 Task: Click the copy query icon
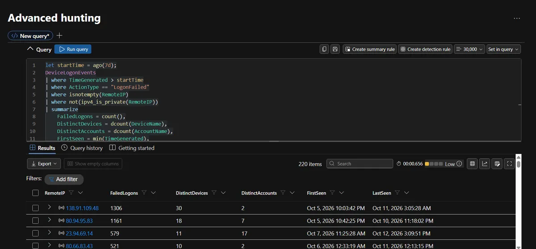tap(325, 49)
